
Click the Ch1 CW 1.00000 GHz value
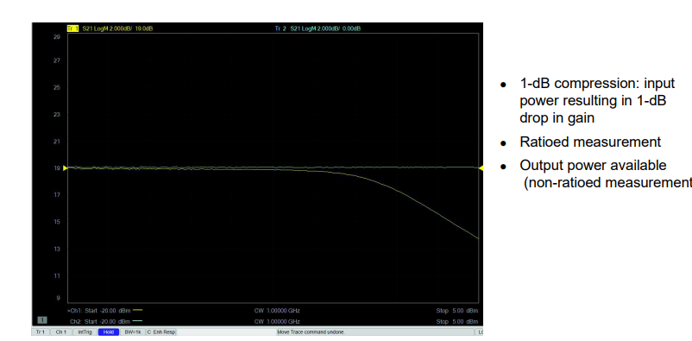click(x=277, y=311)
